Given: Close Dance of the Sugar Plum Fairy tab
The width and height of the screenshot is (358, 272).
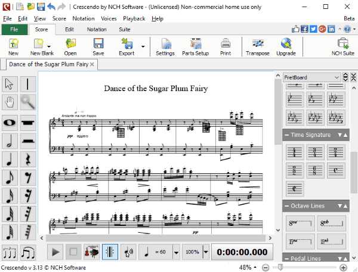Looking at the screenshot, I should tap(92, 64).
